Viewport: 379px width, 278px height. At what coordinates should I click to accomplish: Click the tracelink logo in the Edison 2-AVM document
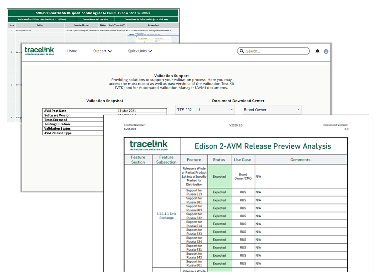pyautogui.click(x=149, y=145)
